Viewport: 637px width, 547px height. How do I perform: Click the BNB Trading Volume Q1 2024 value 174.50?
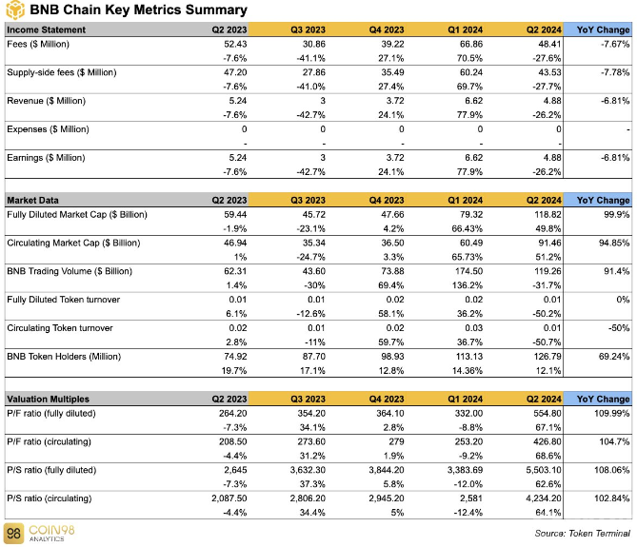(x=469, y=271)
